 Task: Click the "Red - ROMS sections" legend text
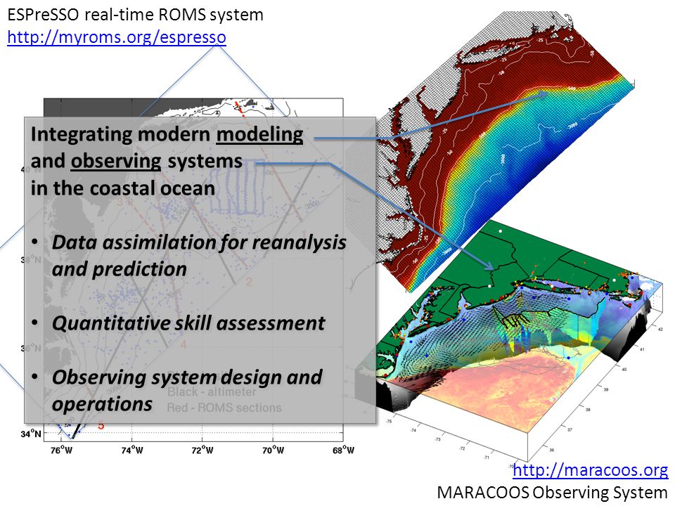(x=224, y=408)
